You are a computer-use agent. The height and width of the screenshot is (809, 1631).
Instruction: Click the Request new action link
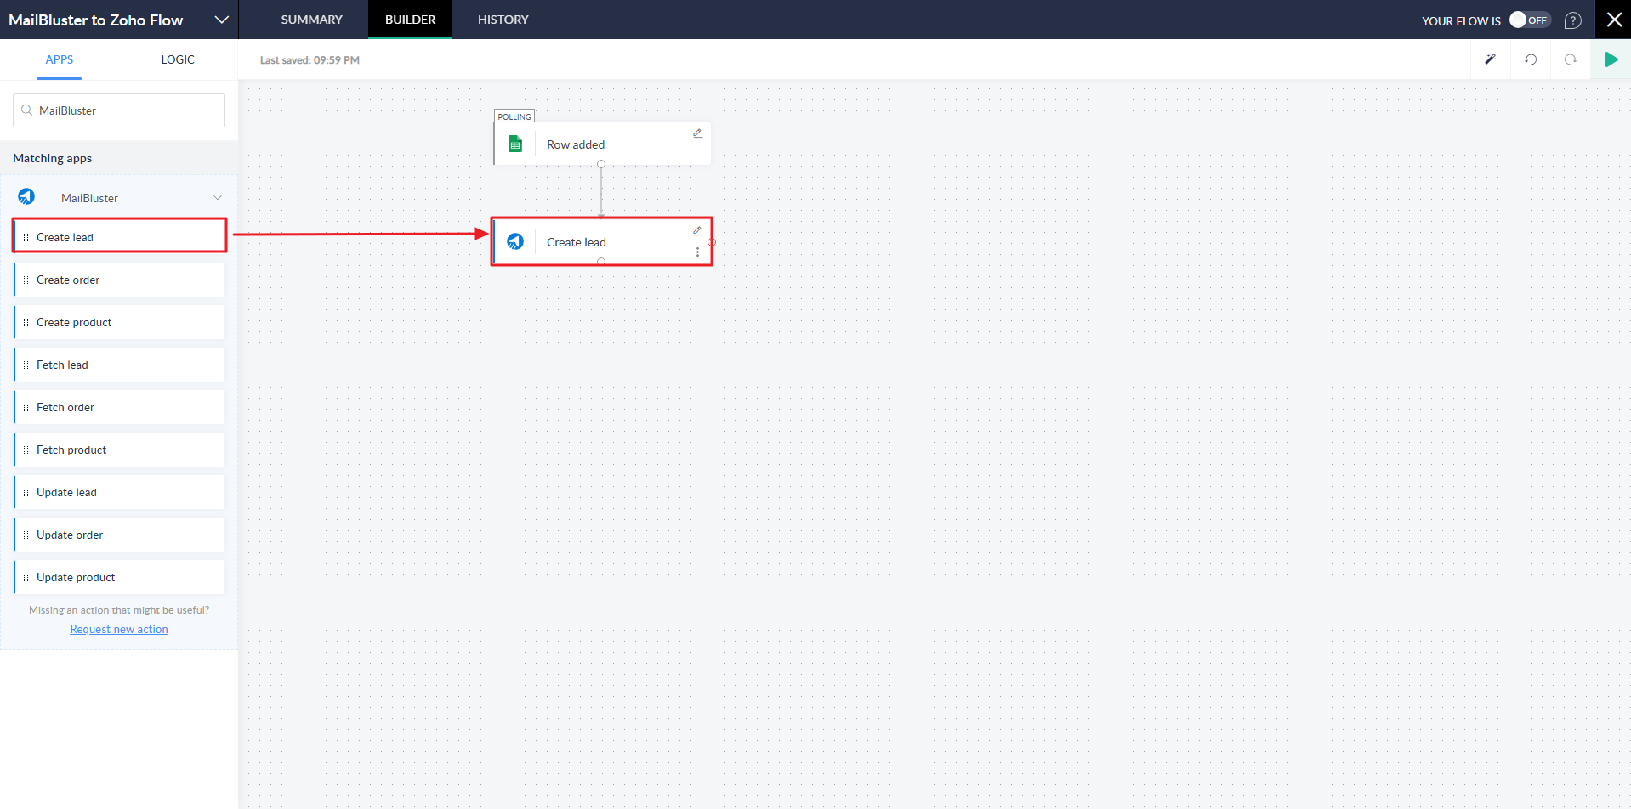[119, 630]
